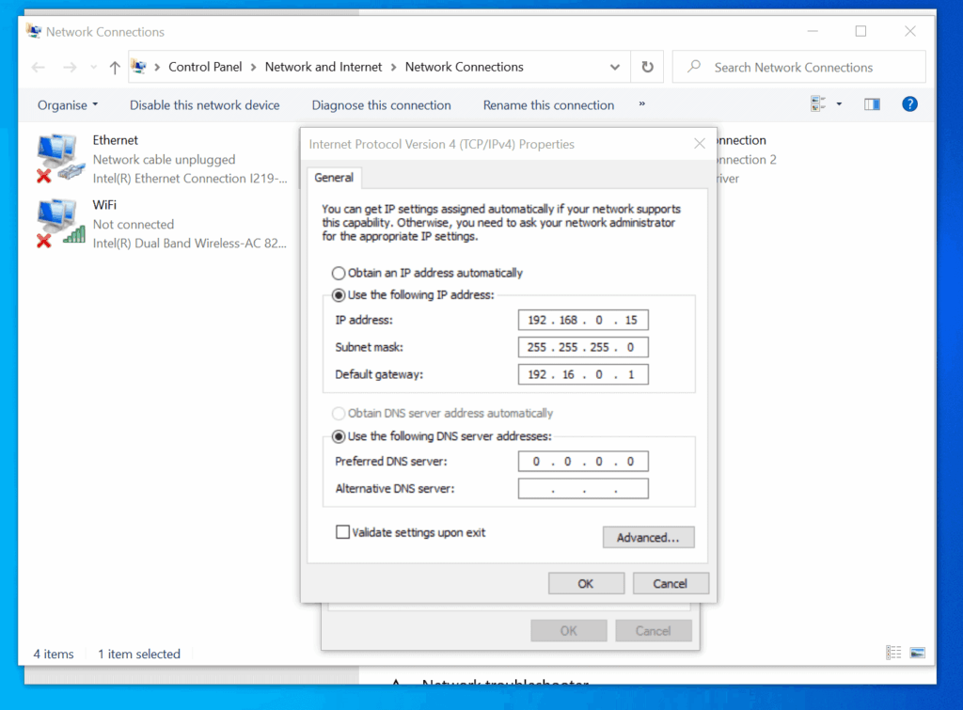963x710 pixels.
Task: Click the Ethernet connection name
Action: coord(116,140)
